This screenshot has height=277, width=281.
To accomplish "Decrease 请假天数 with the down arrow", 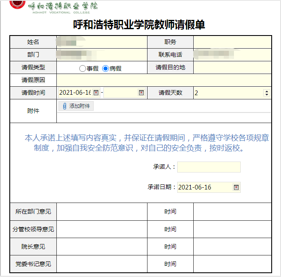I will (x=267, y=94).
